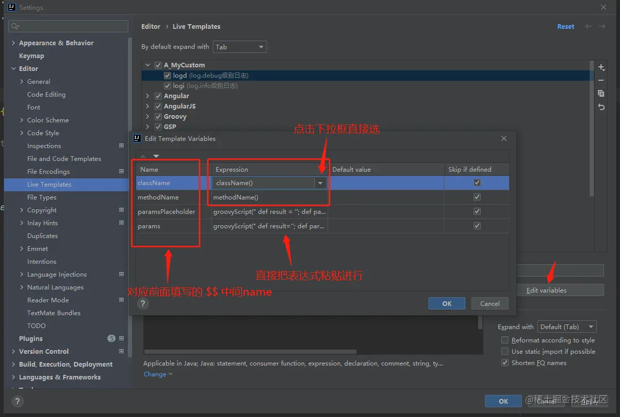Move variable down arrow in dialog toolbar

tap(156, 156)
